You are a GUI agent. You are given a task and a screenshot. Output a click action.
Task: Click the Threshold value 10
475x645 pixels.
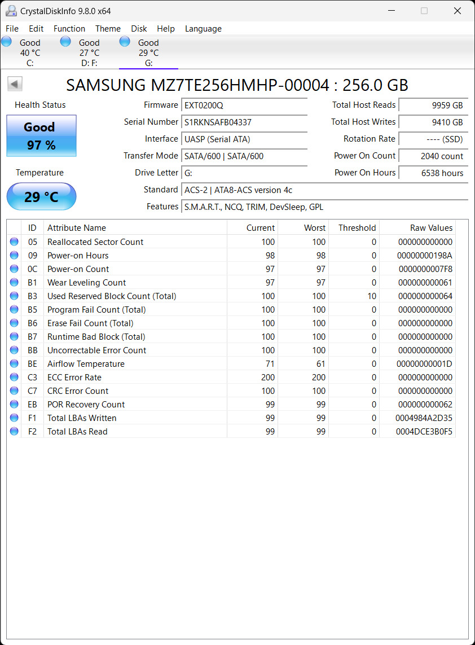(x=372, y=296)
